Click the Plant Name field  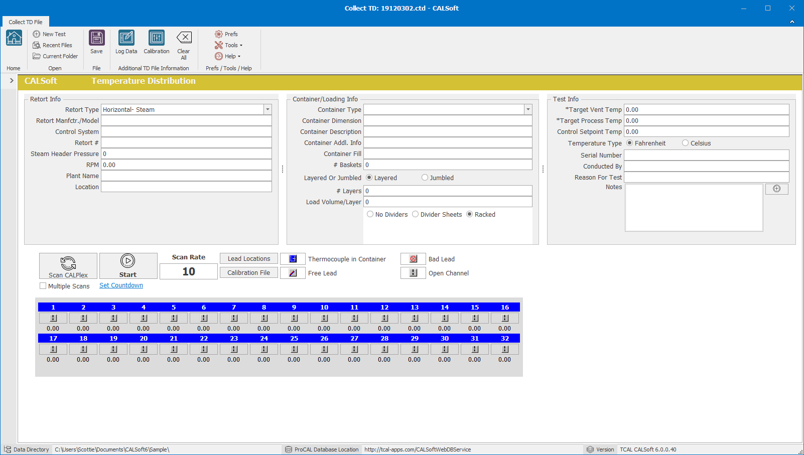click(187, 176)
